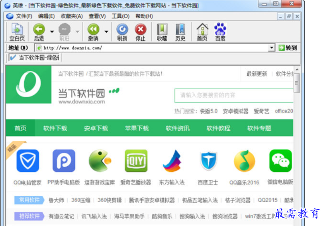Image resolution: width=323 pixels, height=226 pixels.
Task: Open QQ电脑管家 app icon
Action: pyautogui.click(x=28, y=161)
